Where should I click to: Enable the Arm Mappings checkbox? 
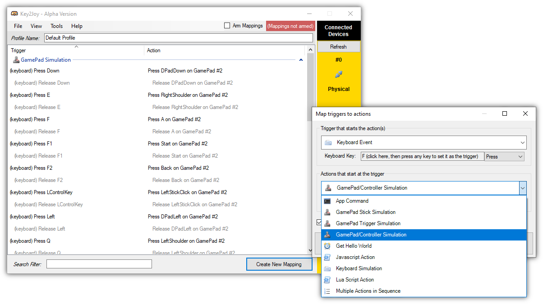[227, 26]
